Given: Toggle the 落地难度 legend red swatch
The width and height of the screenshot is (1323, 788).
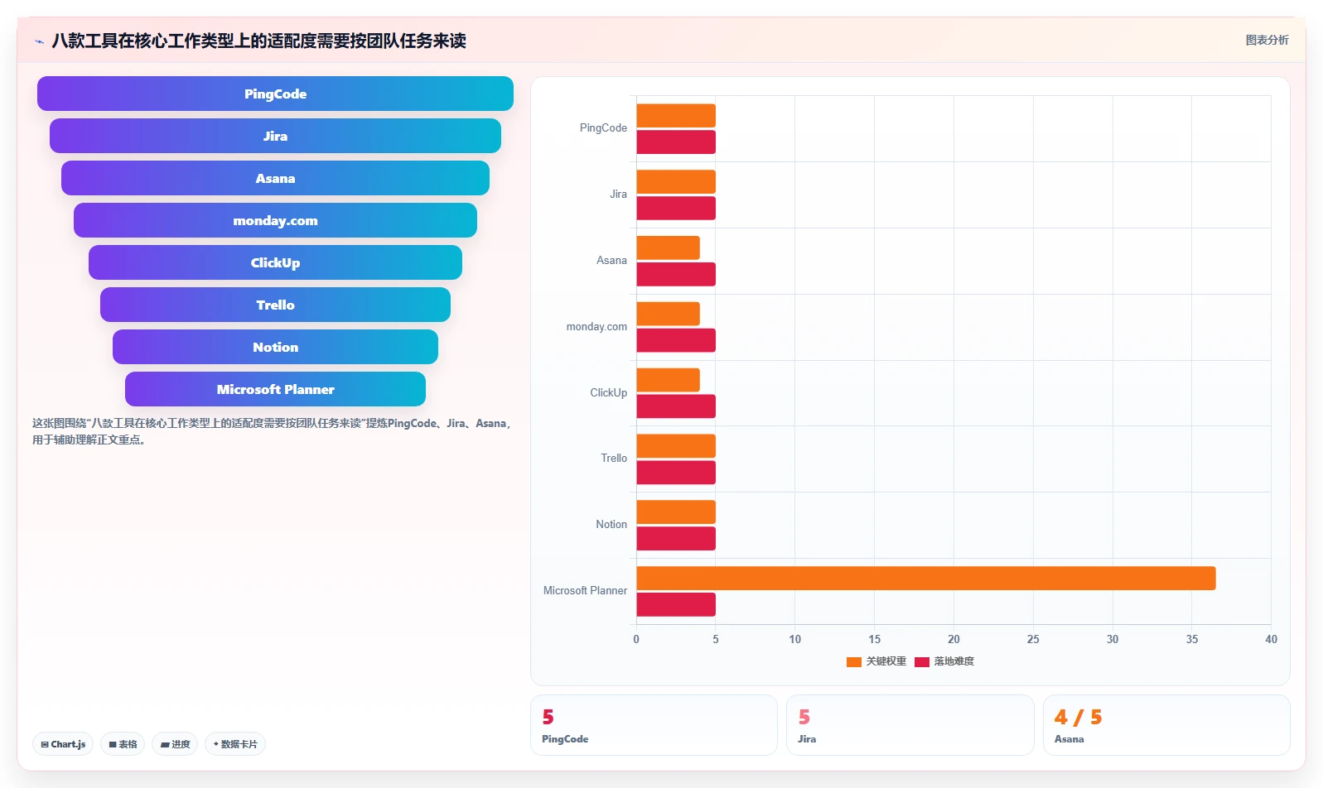Looking at the screenshot, I should (922, 661).
